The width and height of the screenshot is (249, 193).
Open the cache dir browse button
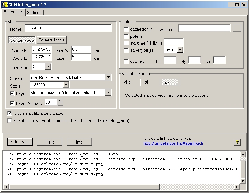click(x=237, y=28)
